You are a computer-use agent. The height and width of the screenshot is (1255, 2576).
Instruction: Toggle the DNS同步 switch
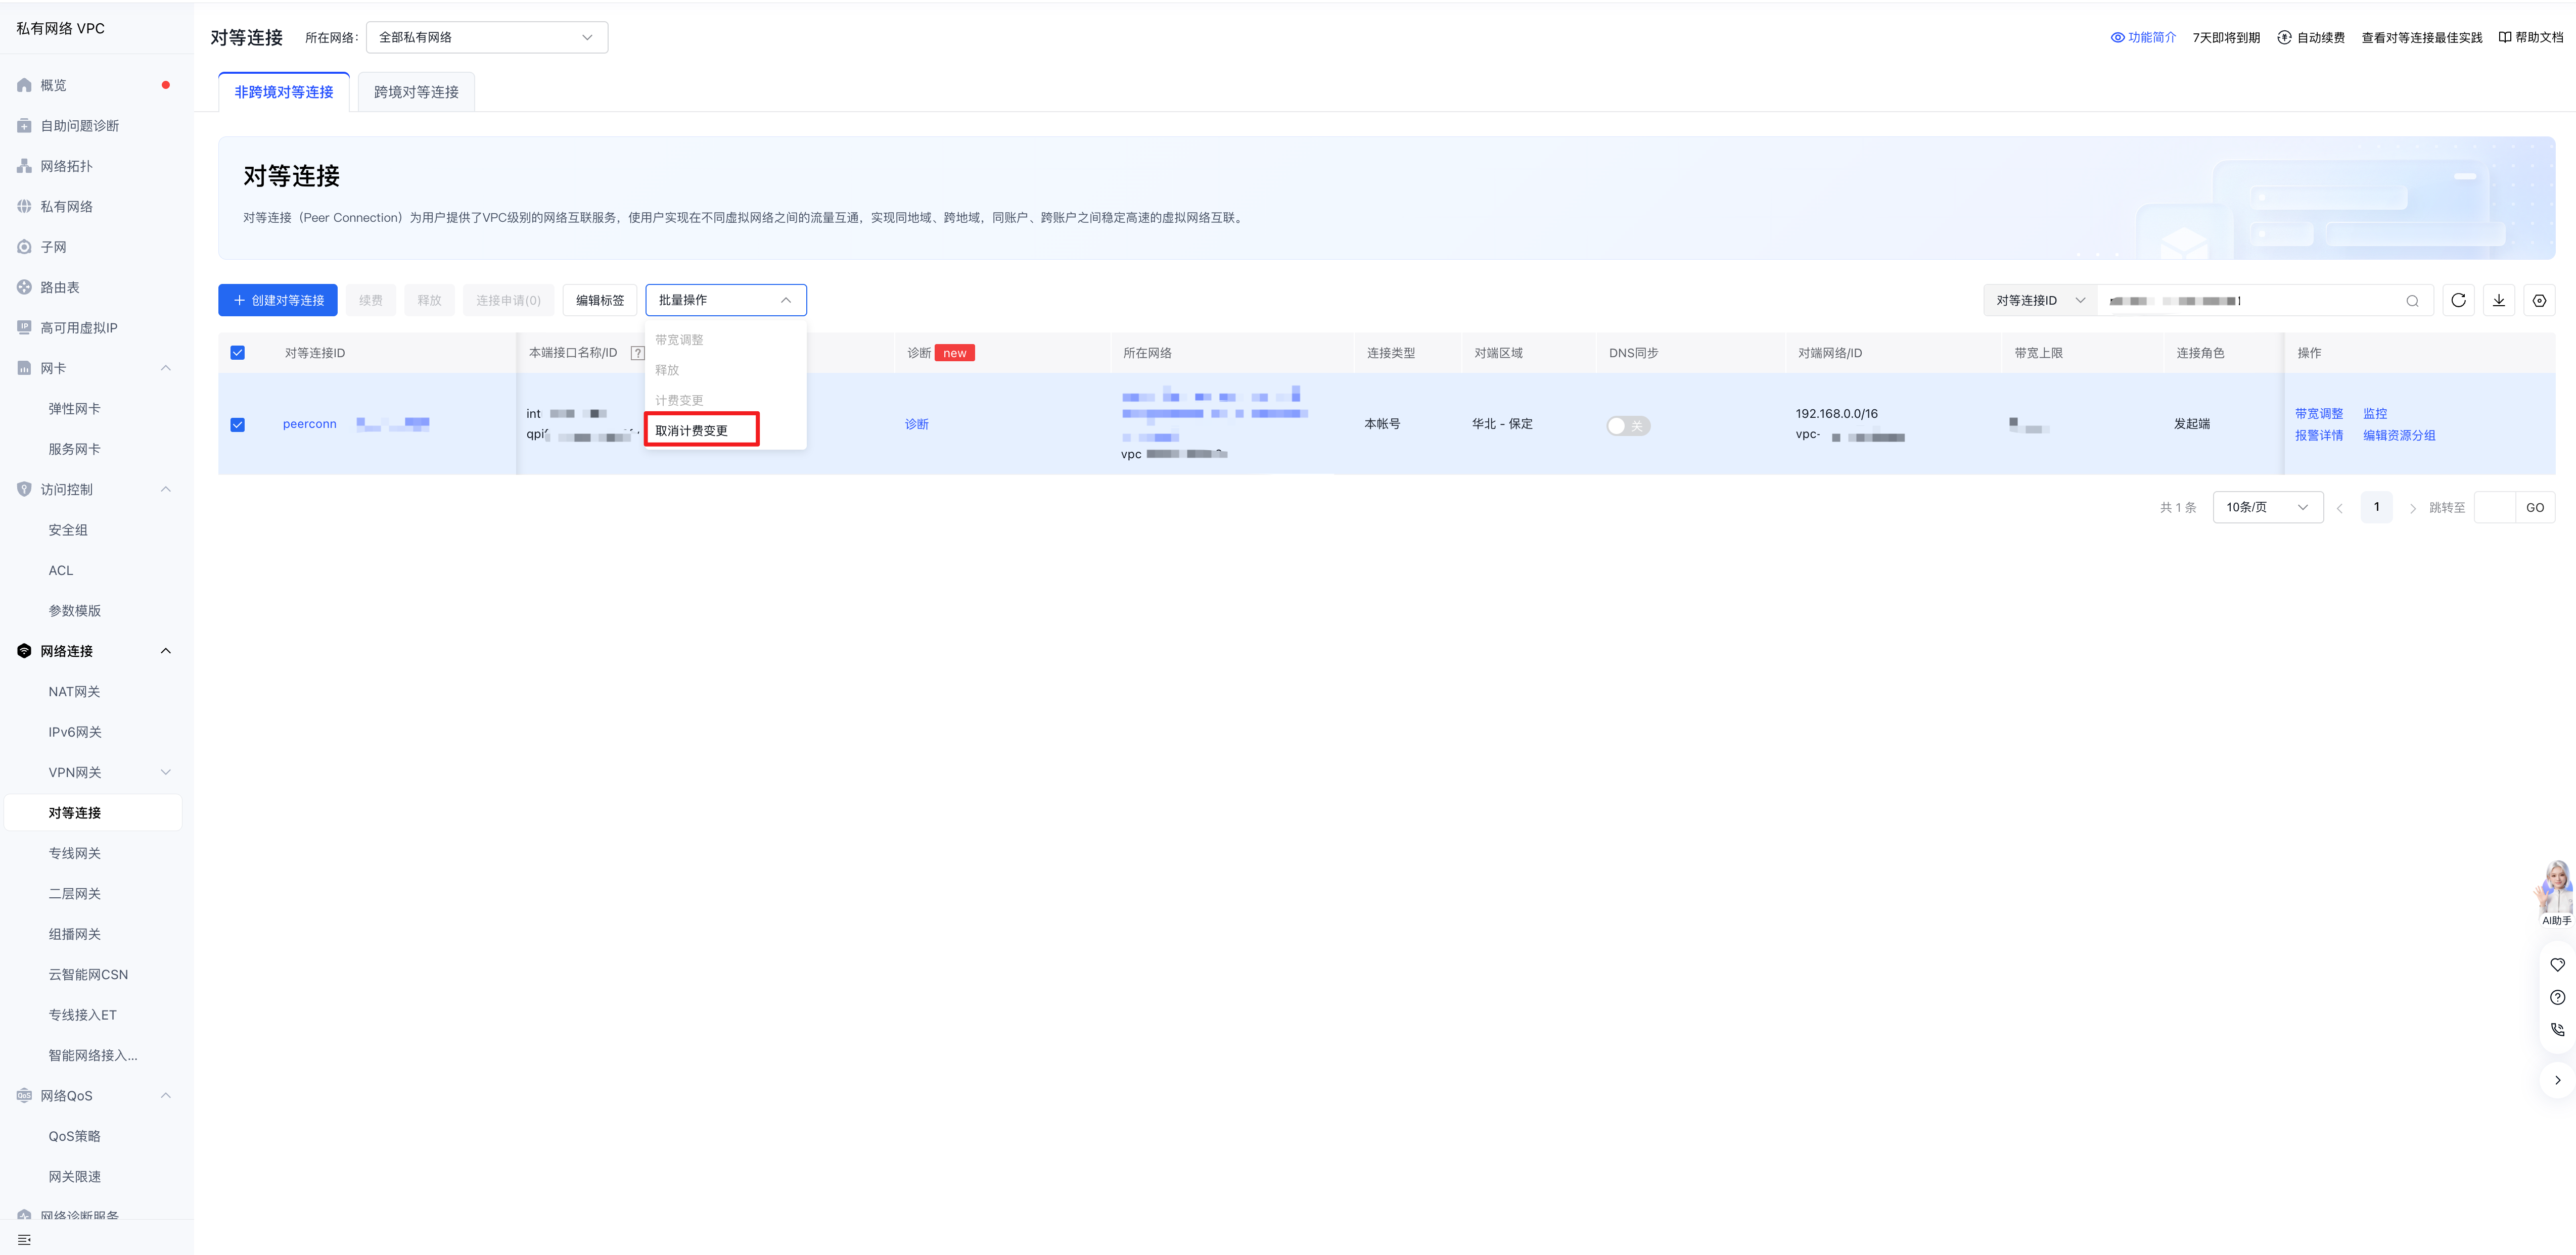click(x=1628, y=426)
